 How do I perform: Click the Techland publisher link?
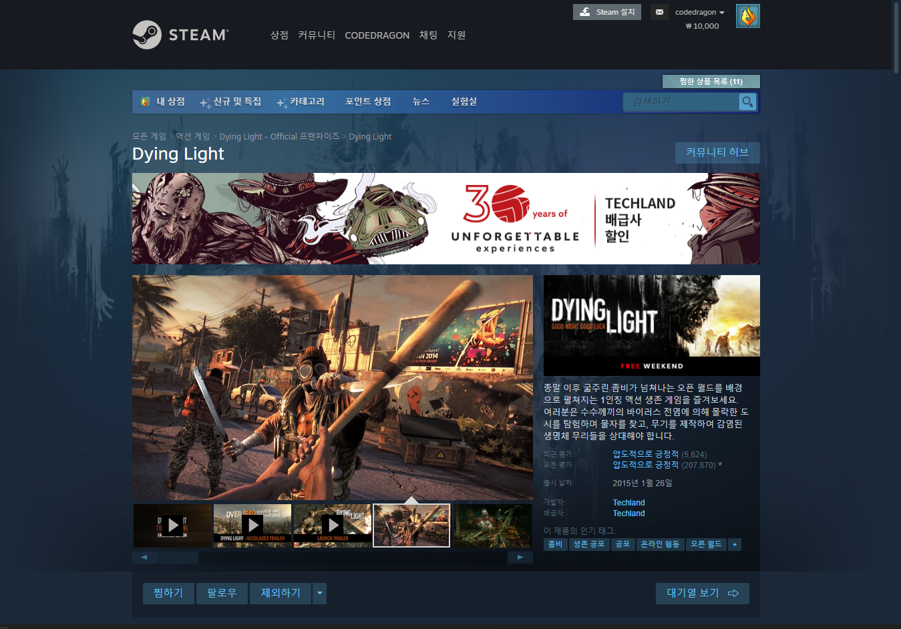click(x=628, y=513)
